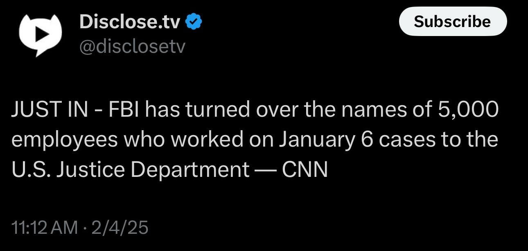The height and width of the screenshot is (251, 528).
Task: Click the "U.S. Justice Department" text
Action: pos(130,170)
